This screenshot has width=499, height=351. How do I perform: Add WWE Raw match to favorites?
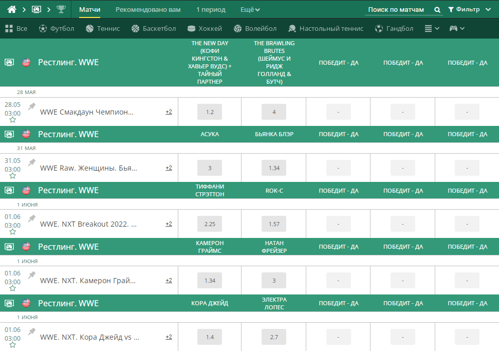[12, 176]
